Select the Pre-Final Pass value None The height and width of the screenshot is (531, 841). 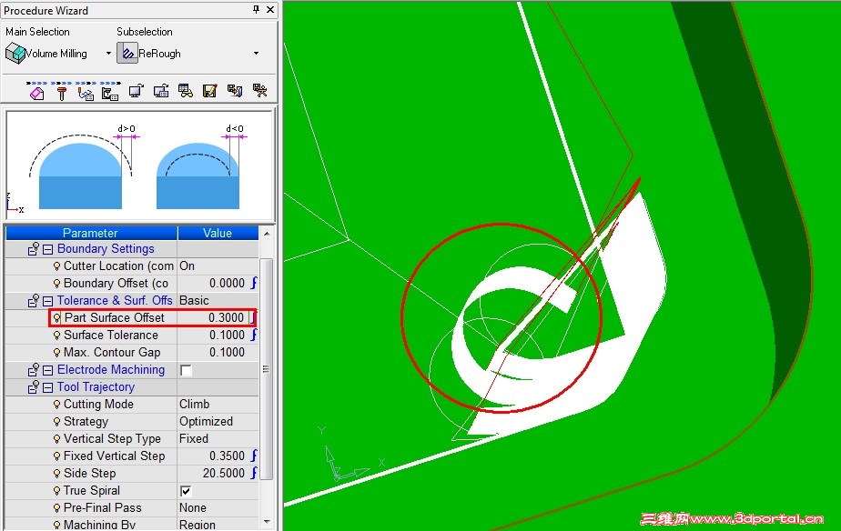click(x=218, y=508)
